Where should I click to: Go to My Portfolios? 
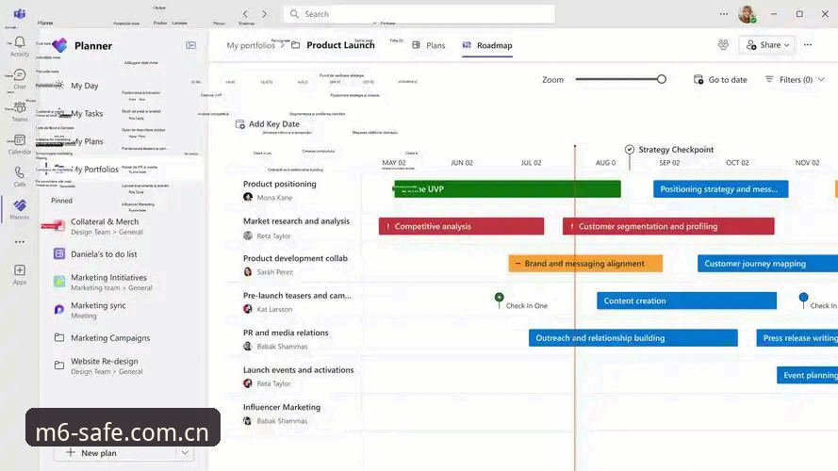click(95, 170)
